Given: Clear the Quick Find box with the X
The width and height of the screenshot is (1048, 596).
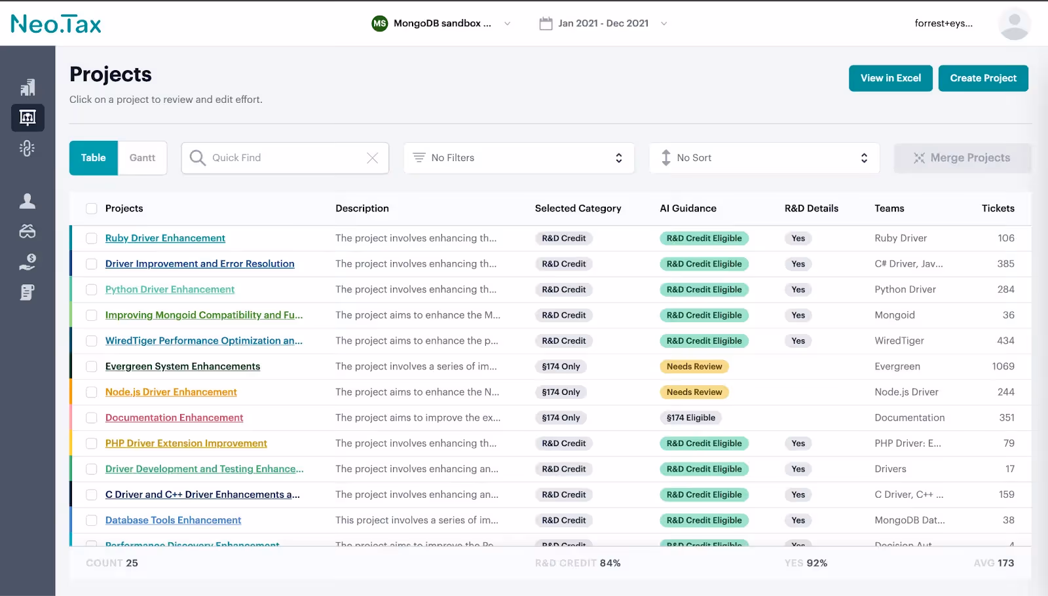Looking at the screenshot, I should point(372,158).
